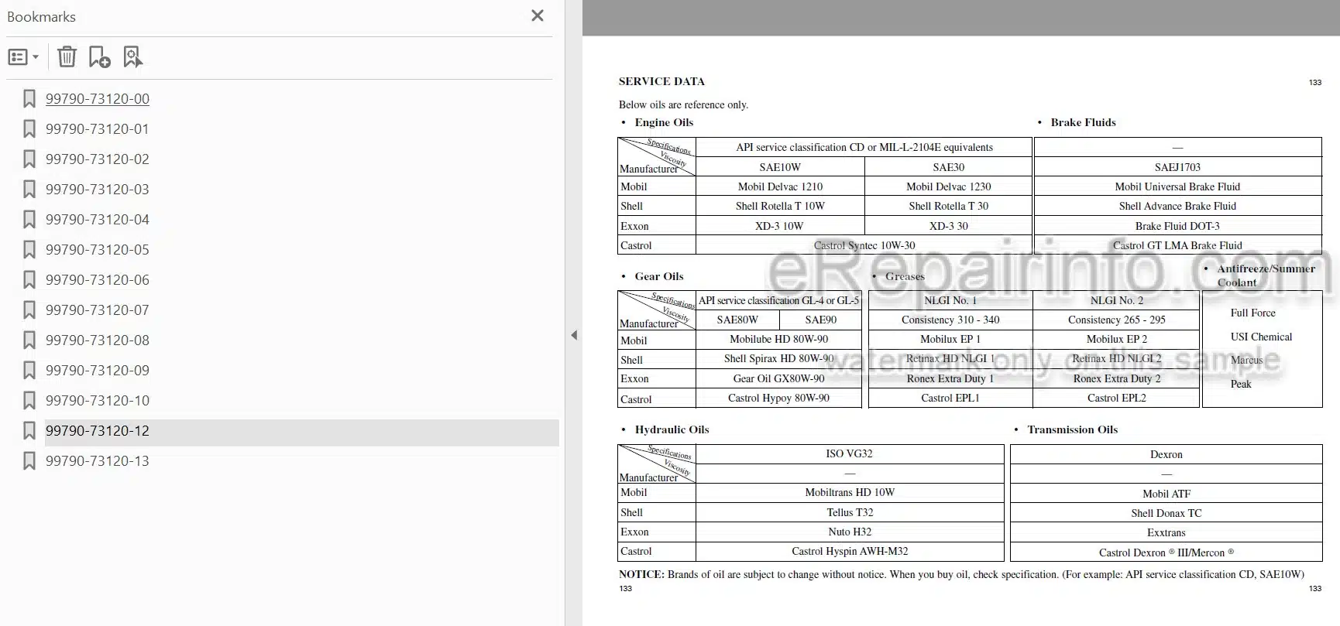Click bookmark icon beside 99790-73120-07
Viewport: 1340px width, 626px height.
pos(29,310)
